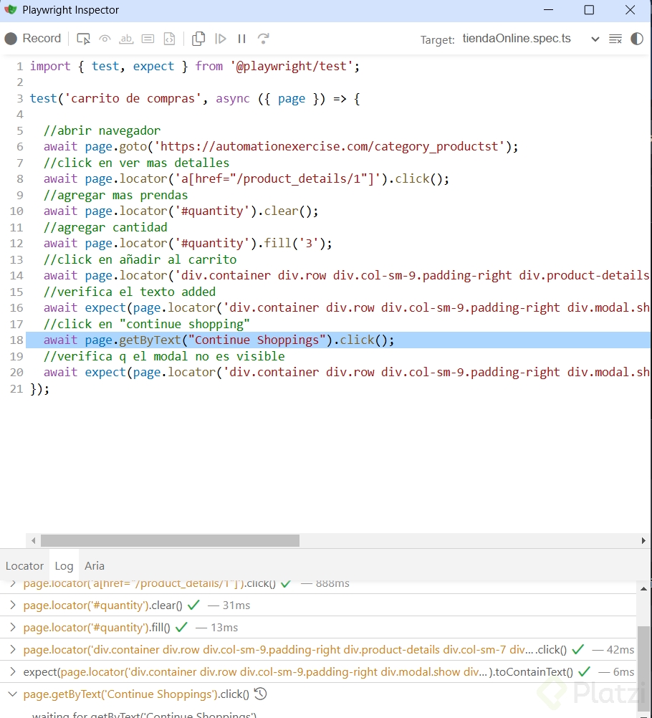Image resolution: width=652 pixels, height=718 pixels.
Task: Collapse the getByText('Continue Shoppings') log entry
Action: (x=13, y=694)
